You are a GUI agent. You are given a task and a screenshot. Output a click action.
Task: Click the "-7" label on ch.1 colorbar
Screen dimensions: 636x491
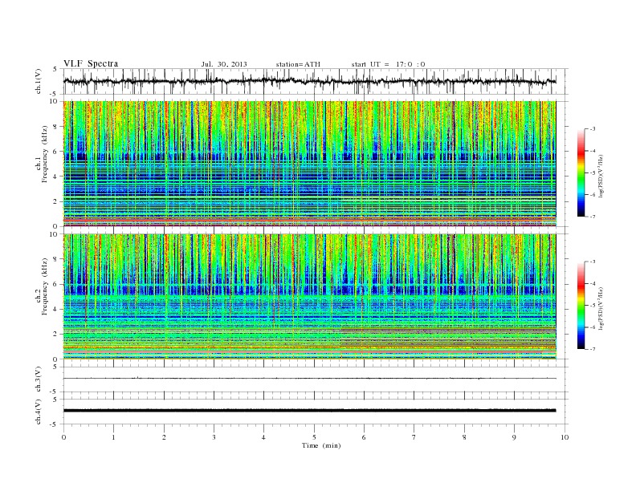coord(593,217)
